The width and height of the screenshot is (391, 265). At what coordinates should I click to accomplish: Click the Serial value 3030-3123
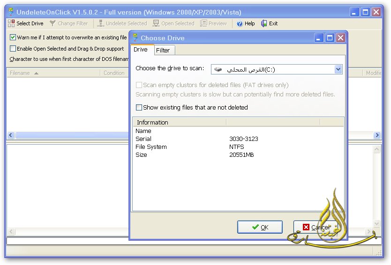(244, 139)
